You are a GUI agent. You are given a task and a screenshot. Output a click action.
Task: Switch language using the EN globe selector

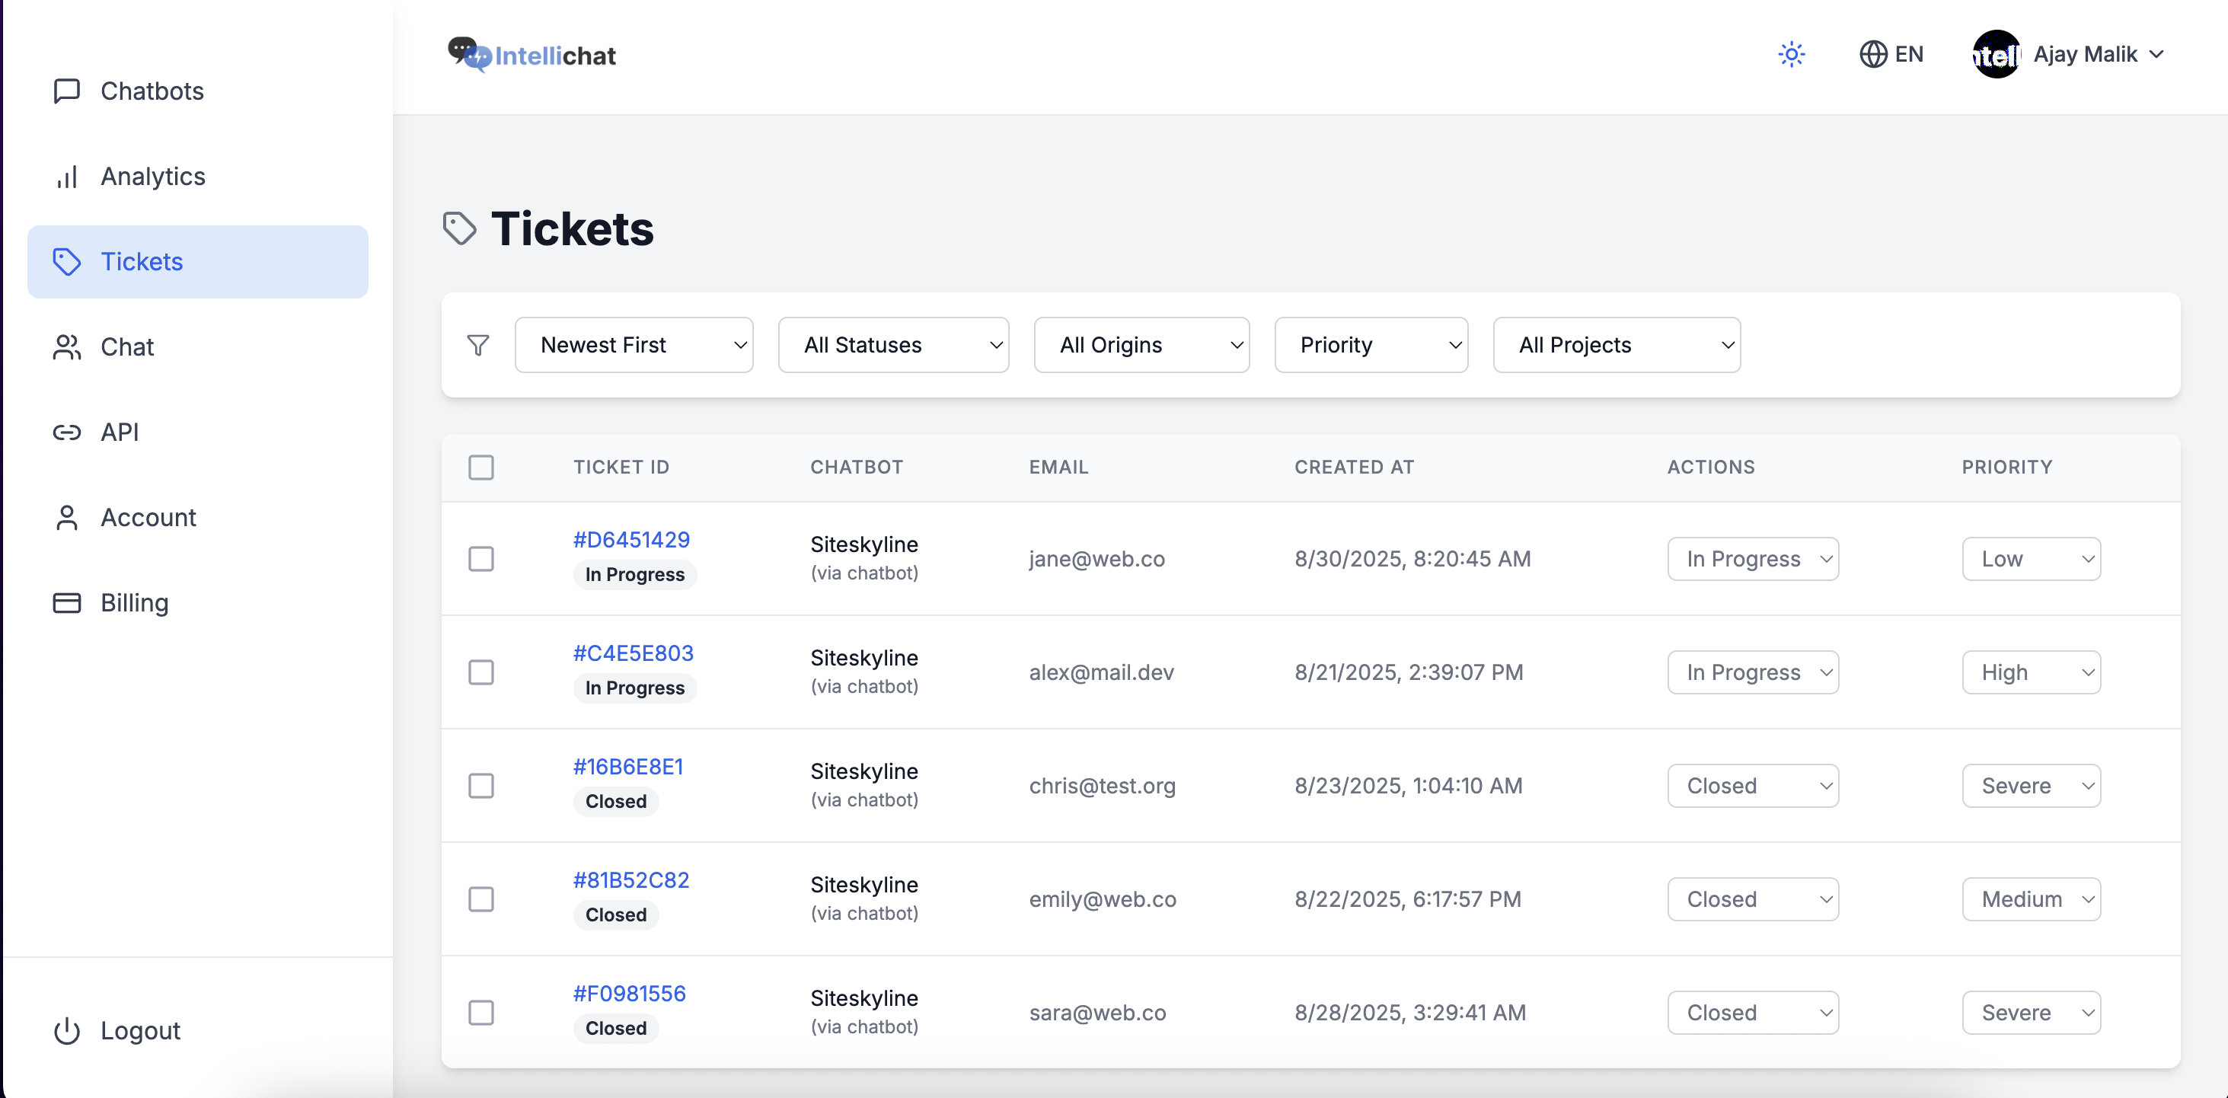coord(1891,53)
